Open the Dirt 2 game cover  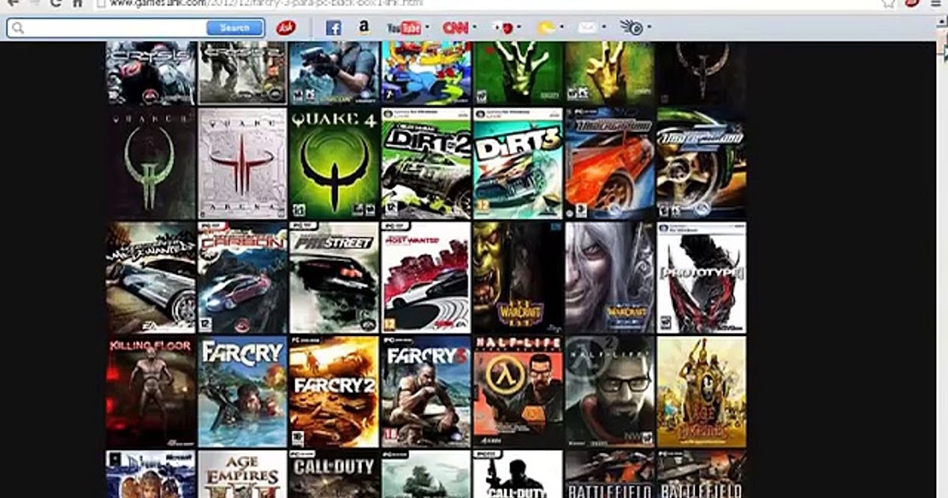click(427, 164)
